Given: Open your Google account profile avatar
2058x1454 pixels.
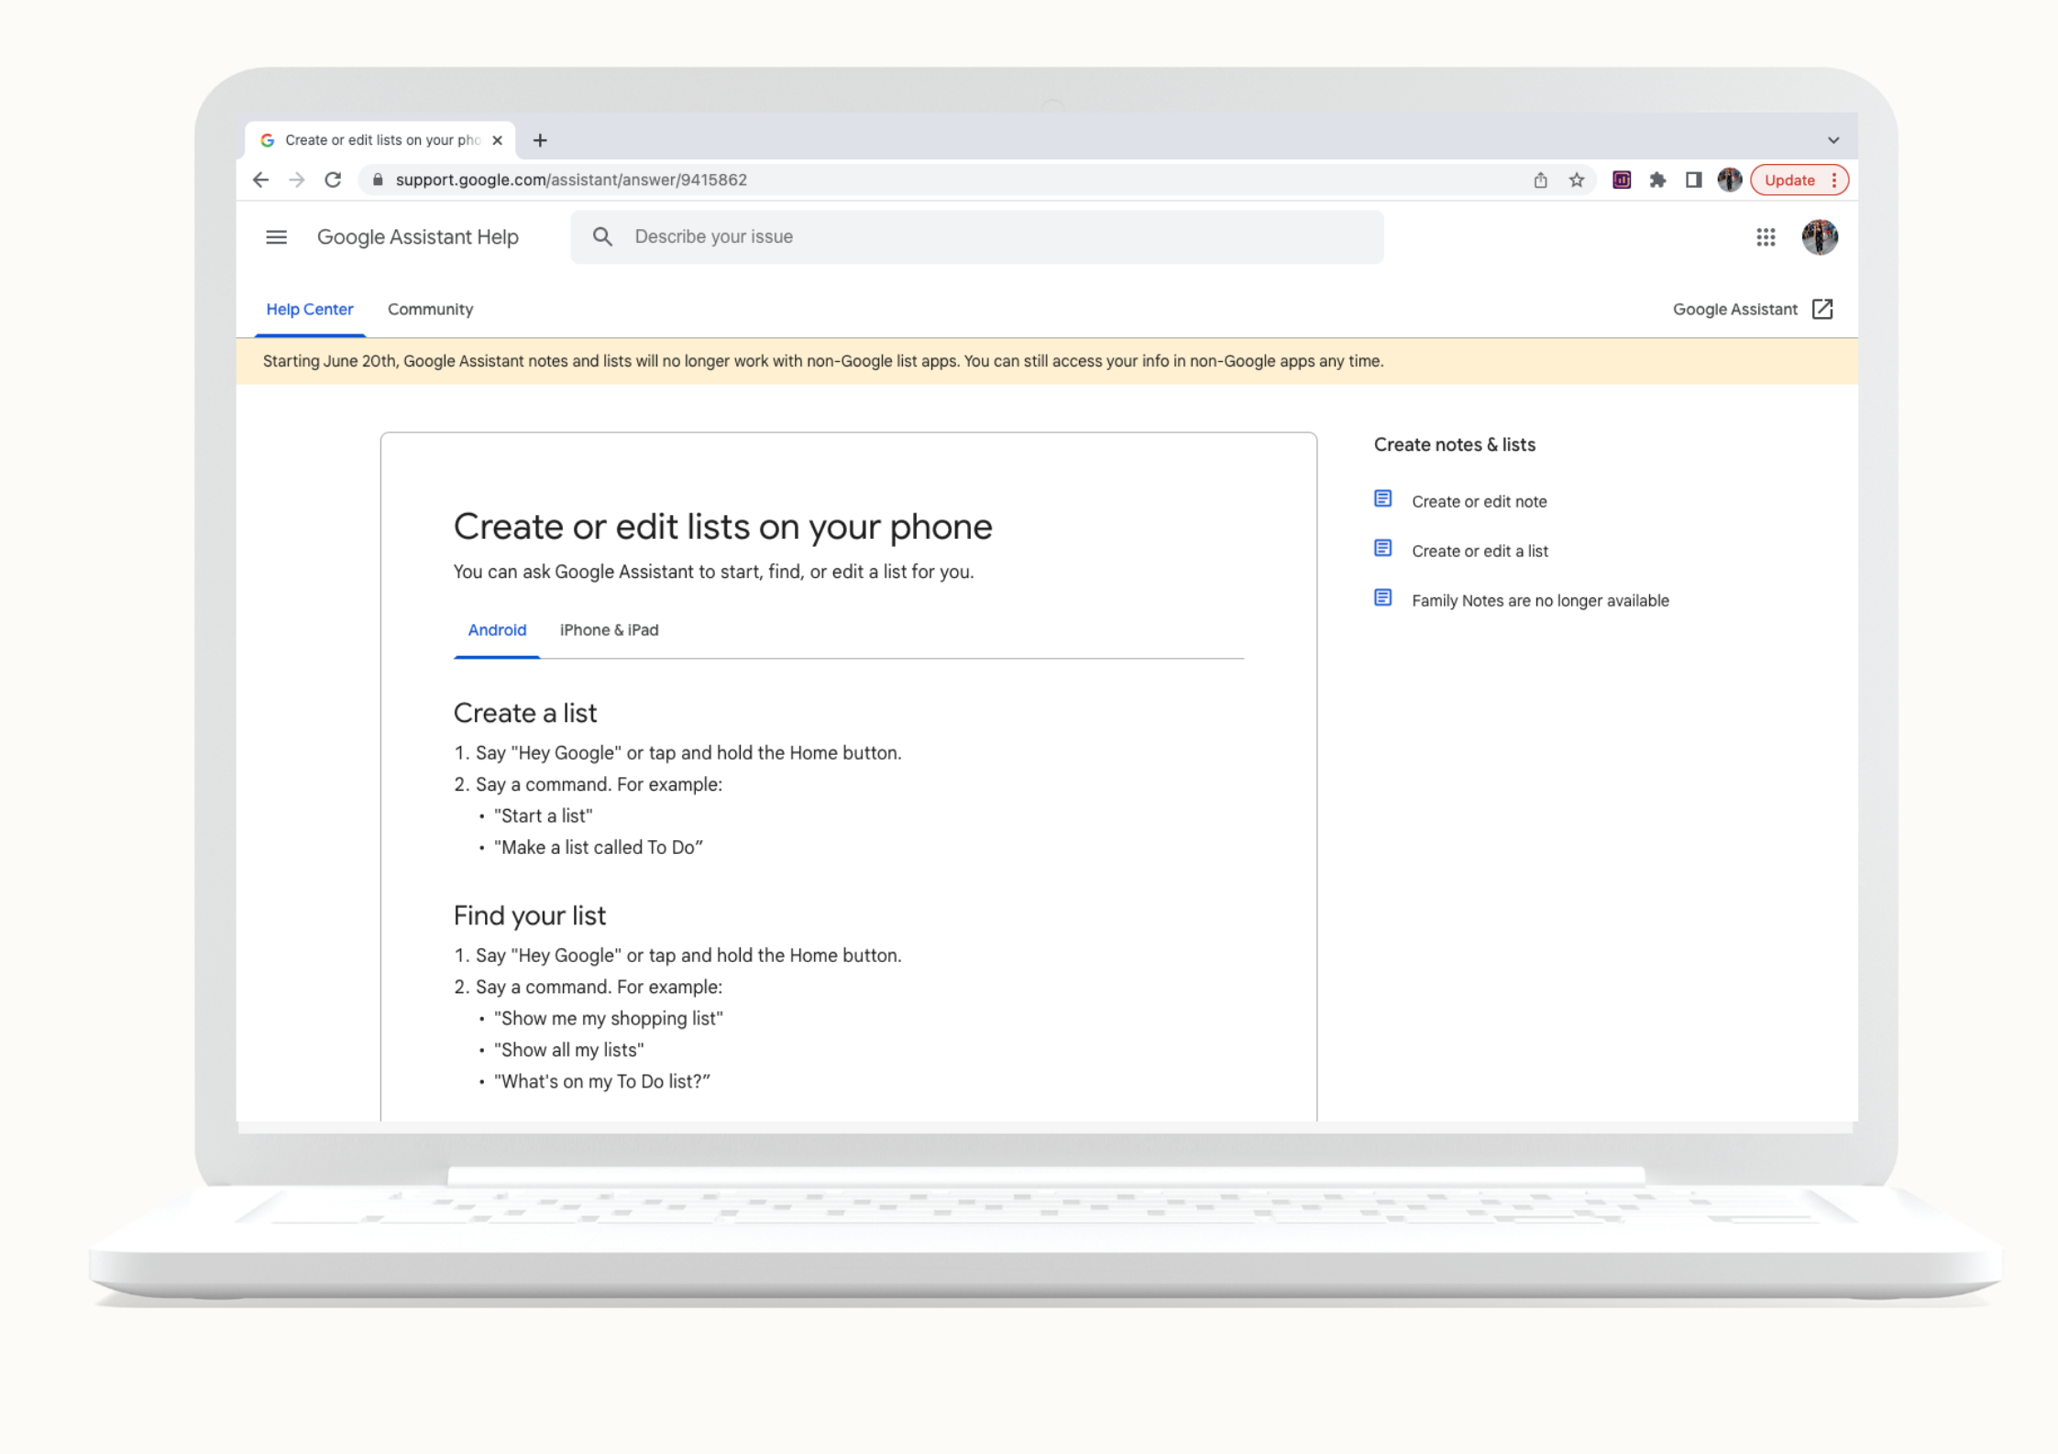Looking at the screenshot, I should pyautogui.click(x=1821, y=237).
